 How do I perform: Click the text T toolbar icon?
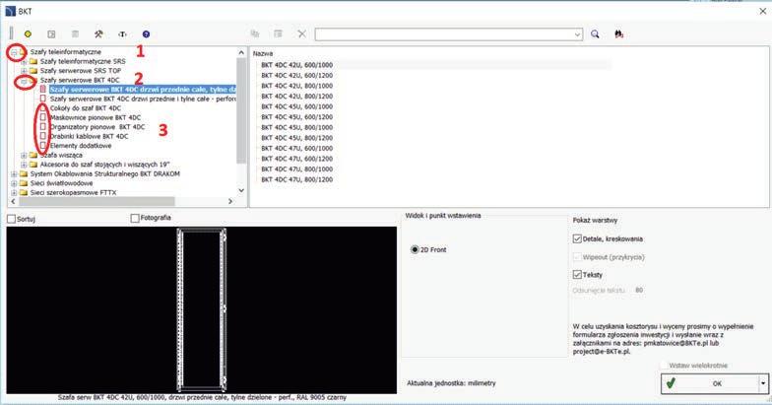click(122, 34)
